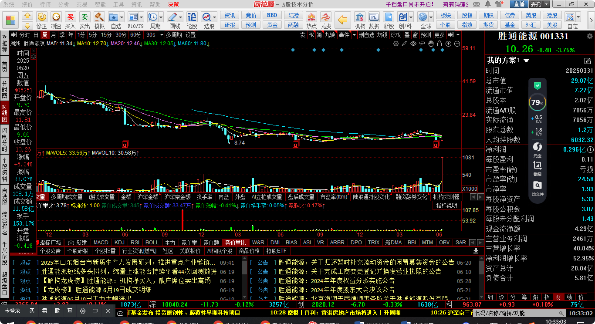Open settings gear in bottom trade bar
The width and height of the screenshot is (595, 324).
(83, 311)
